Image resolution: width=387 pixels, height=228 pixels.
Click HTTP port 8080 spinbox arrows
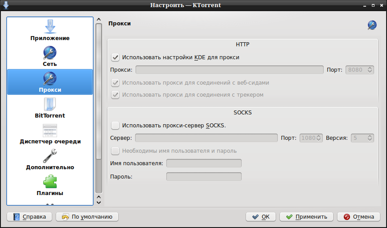point(370,70)
